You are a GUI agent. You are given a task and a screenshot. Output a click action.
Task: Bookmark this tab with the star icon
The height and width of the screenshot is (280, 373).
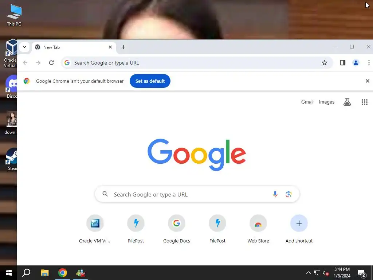click(x=325, y=63)
